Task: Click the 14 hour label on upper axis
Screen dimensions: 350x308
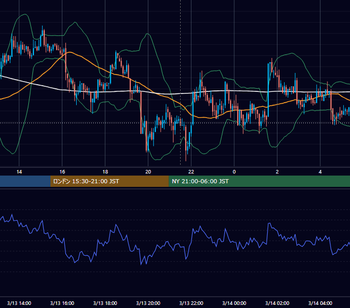Action: coord(19,172)
